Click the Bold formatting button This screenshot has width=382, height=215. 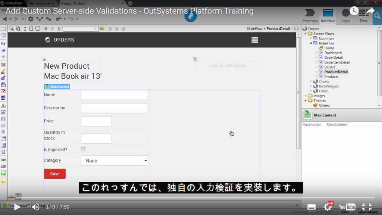coord(46,29)
